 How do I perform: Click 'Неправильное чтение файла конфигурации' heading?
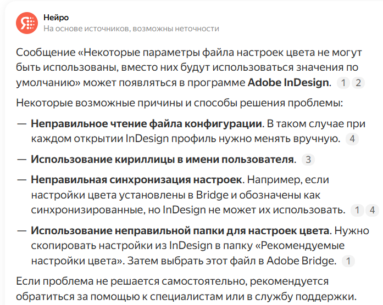(146, 124)
